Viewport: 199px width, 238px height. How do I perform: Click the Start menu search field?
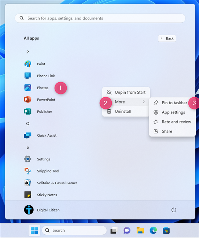(100, 18)
